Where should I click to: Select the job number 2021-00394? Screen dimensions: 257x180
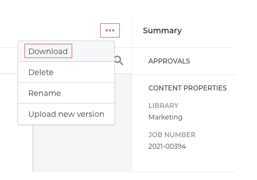click(x=167, y=146)
